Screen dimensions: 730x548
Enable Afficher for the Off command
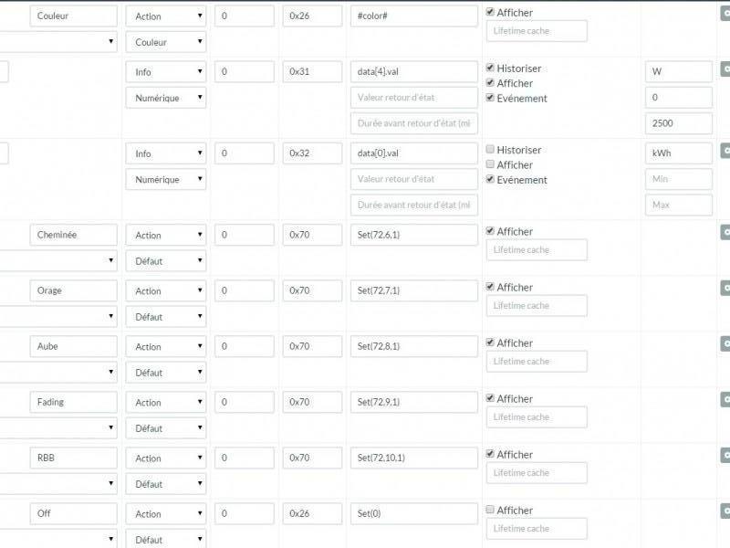(491, 511)
